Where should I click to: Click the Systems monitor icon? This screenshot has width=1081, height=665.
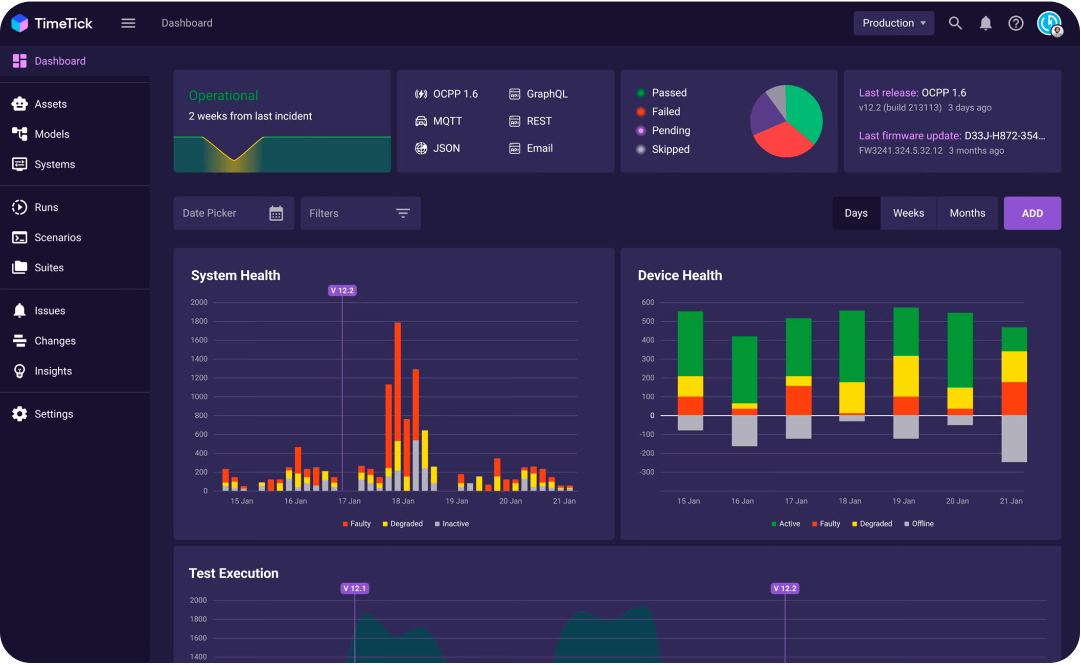(19, 164)
